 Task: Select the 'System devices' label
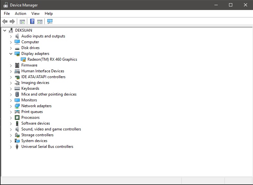(34, 141)
